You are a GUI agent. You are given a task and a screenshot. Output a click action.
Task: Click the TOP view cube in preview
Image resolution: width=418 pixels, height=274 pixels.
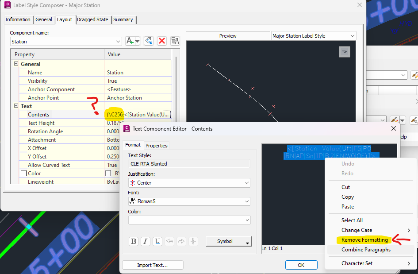click(x=344, y=52)
